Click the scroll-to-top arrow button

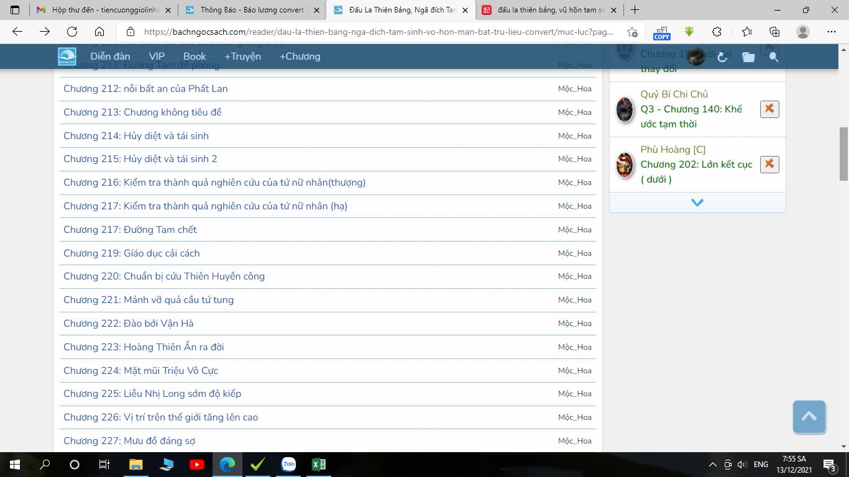pos(809,417)
